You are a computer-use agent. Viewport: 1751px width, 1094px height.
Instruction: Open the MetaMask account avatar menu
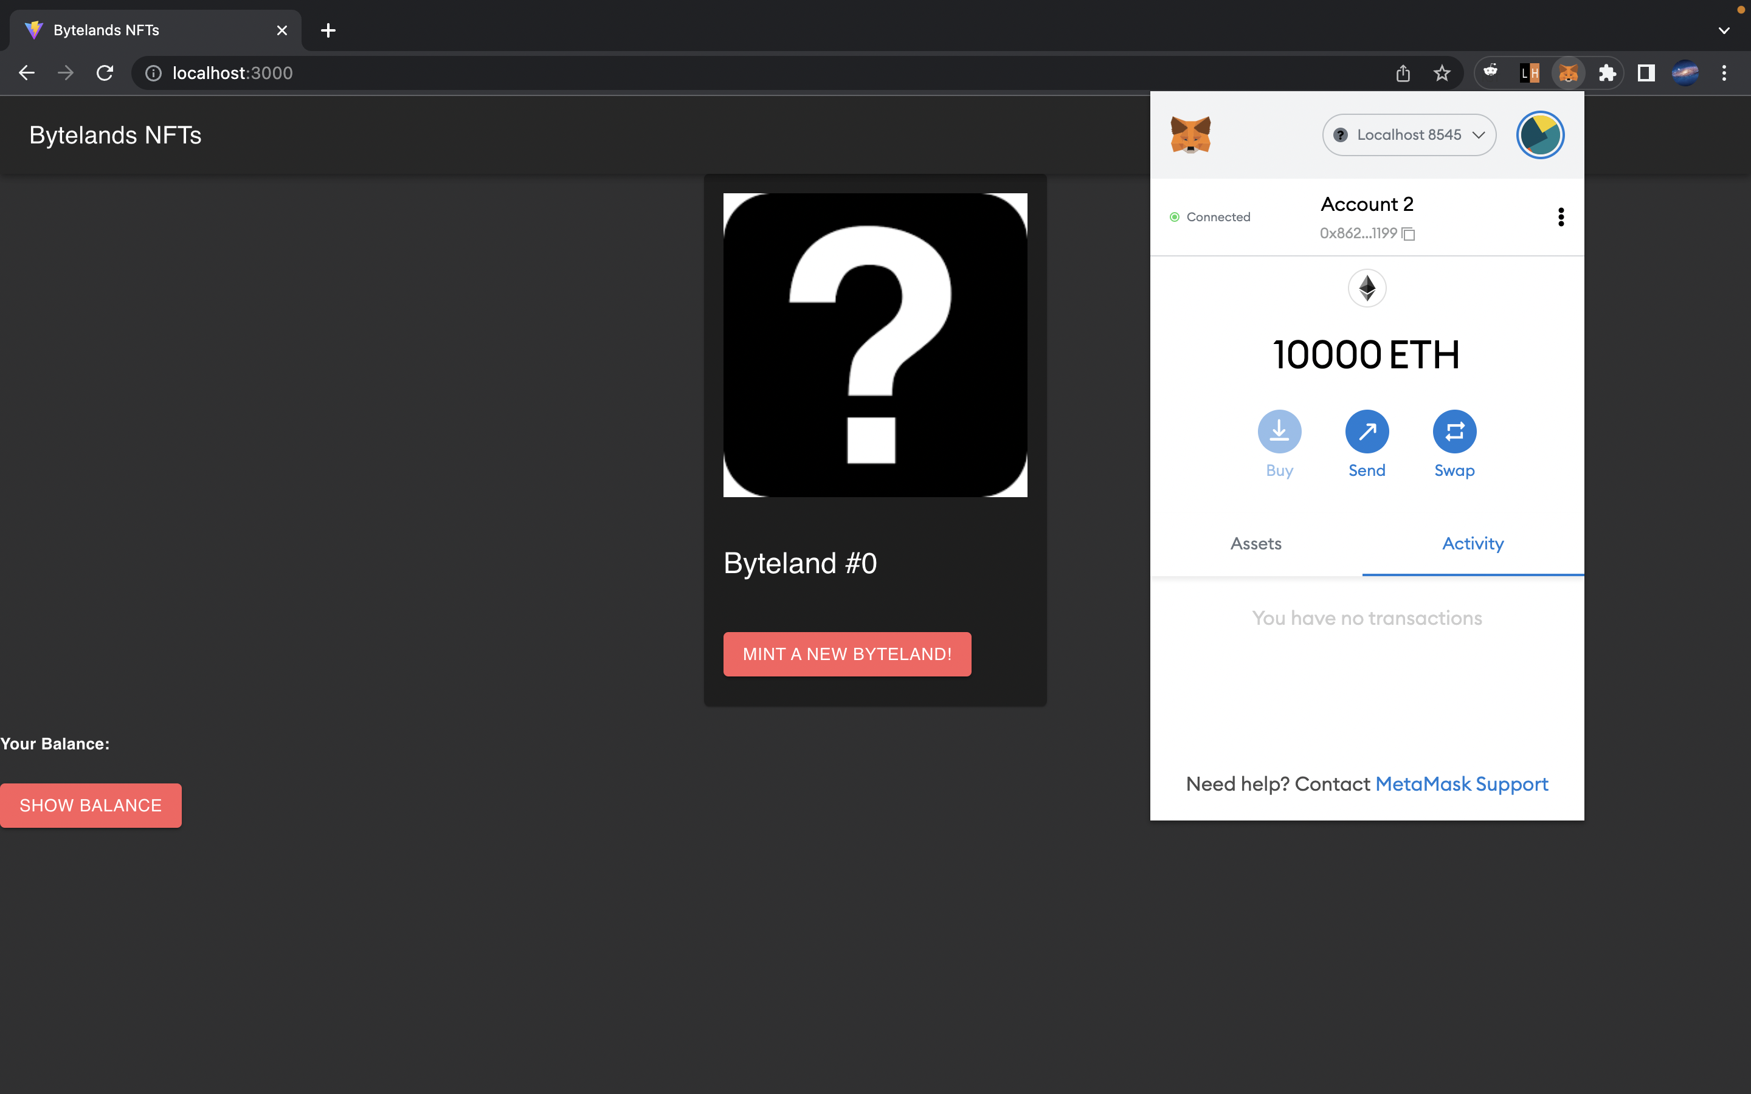[1539, 136]
